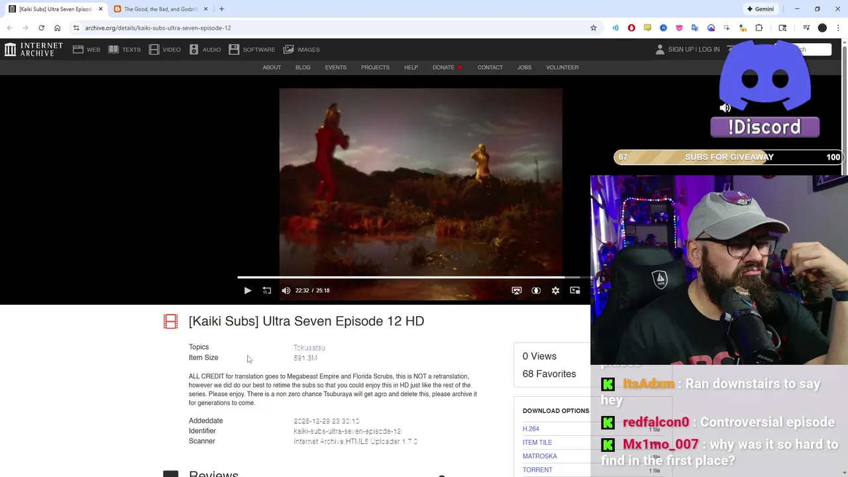Download the Torrent file
Screen dimensions: 848x477
click(x=537, y=470)
